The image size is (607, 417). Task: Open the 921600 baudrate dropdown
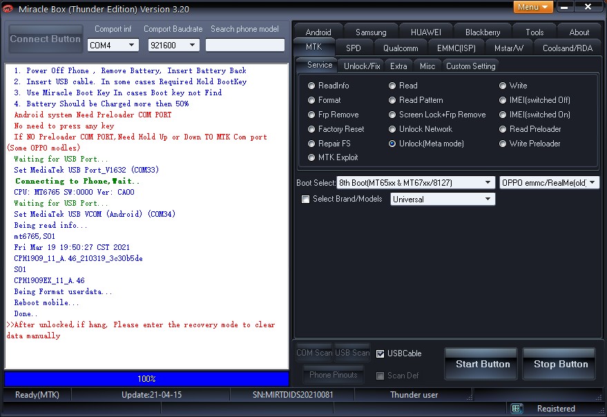coord(173,46)
